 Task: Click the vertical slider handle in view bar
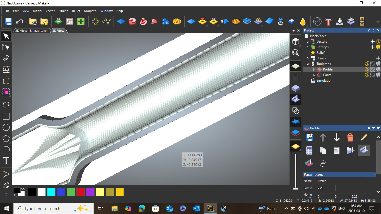tap(296, 189)
